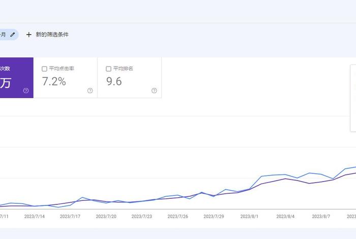
Task: Click the 2023/8/7 axis date label
Action: [321, 217]
